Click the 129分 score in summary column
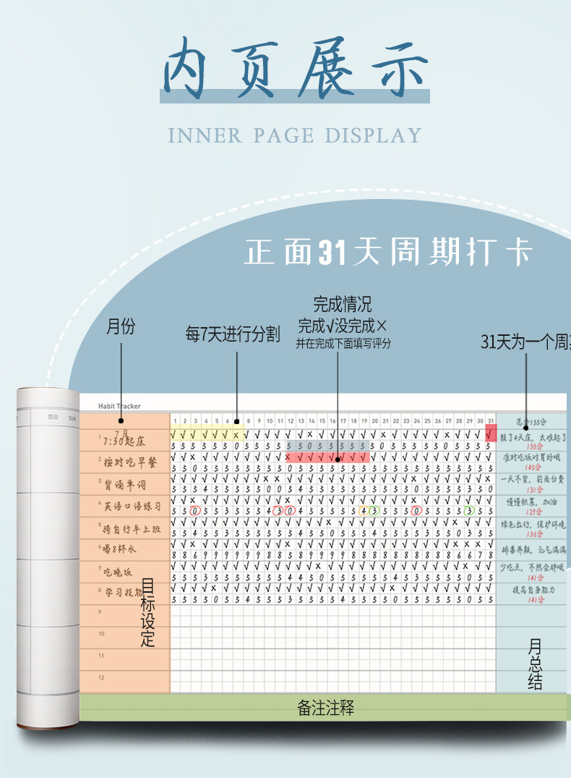Image resolution: width=571 pixels, height=778 pixels. [x=533, y=512]
